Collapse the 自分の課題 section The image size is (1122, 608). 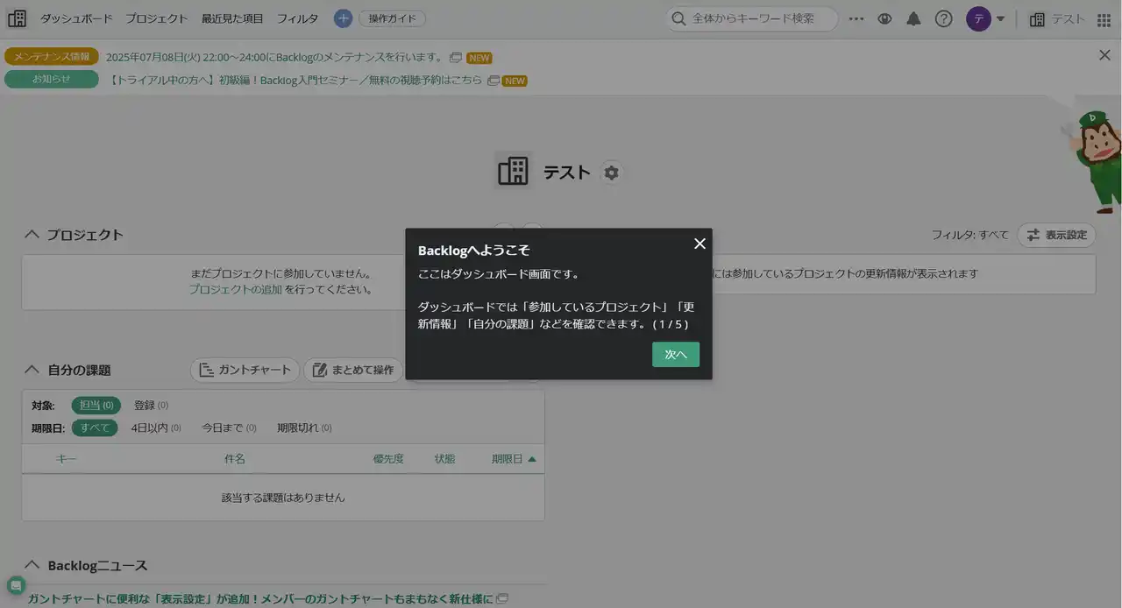(32, 370)
